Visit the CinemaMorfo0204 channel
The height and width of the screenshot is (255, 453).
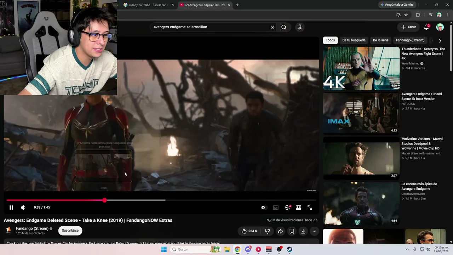coord(413,194)
